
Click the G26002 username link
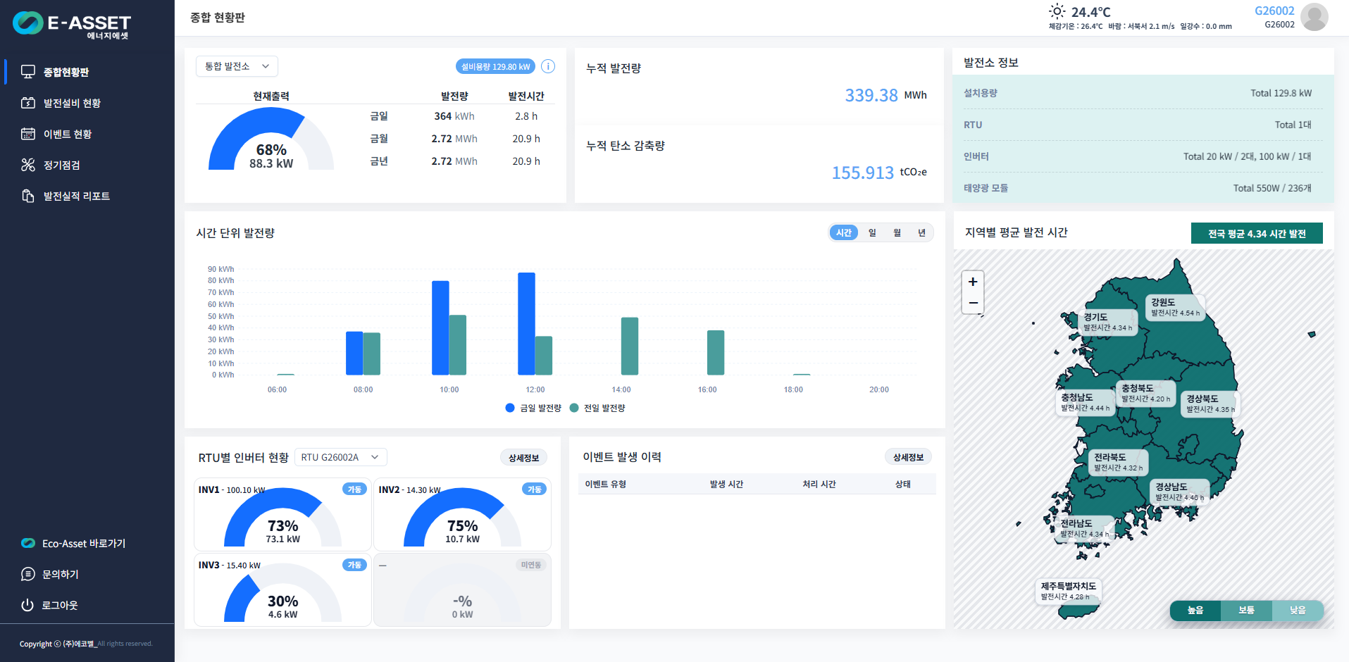[1274, 11]
